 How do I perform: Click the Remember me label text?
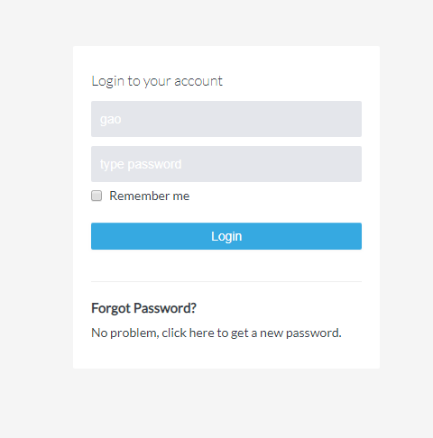[x=150, y=196]
